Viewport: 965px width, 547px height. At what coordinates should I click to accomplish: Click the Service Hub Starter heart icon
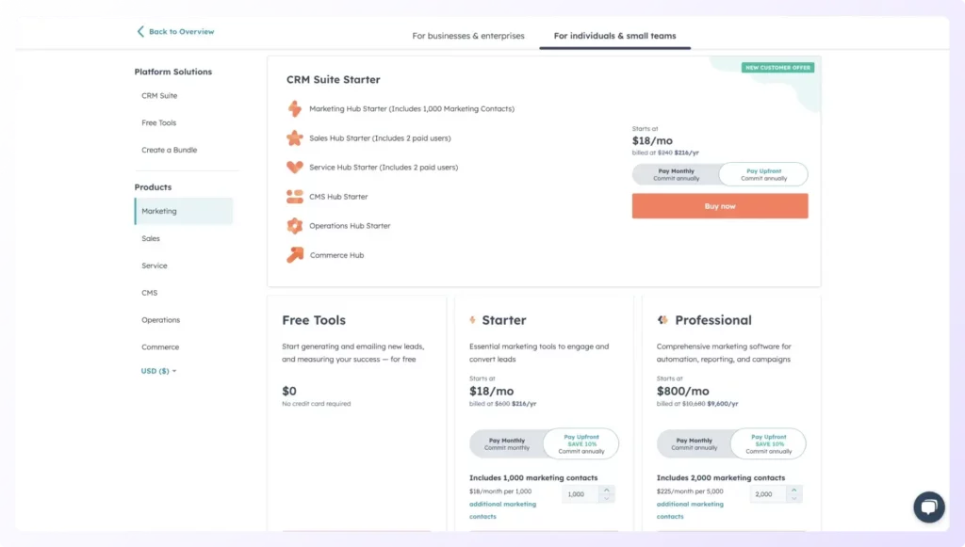pyautogui.click(x=295, y=167)
